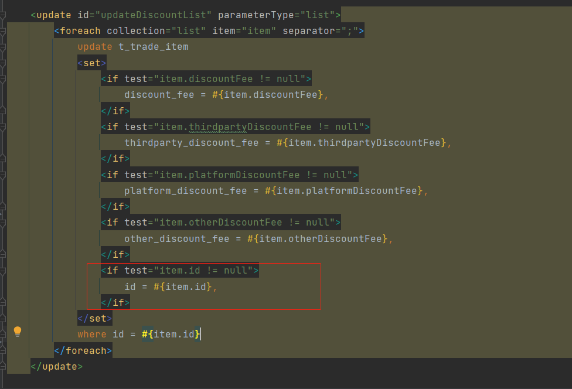
Task: Fold the item.thirdpartyDiscountFee if block in gutter
Action: coord(2,127)
